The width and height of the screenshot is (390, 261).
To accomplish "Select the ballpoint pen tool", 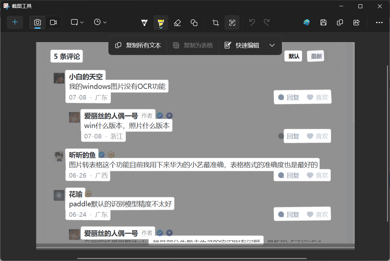I will 144,23.
